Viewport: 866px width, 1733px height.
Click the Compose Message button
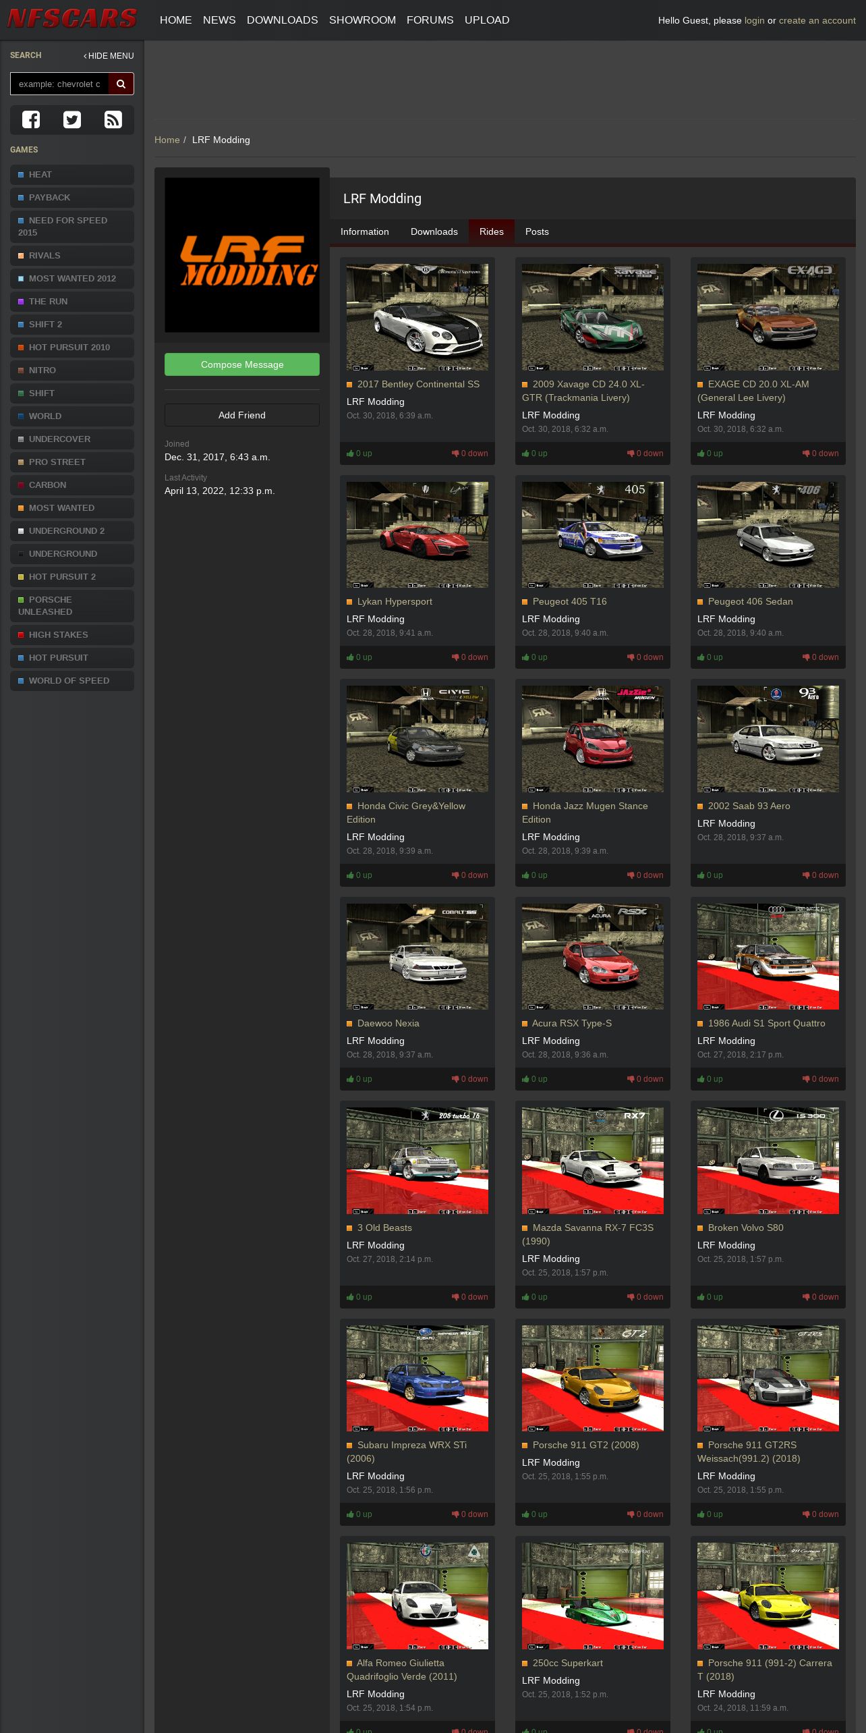[x=242, y=364]
